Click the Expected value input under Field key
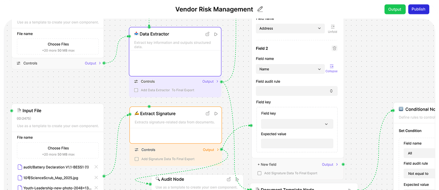The image size is (439, 190). [x=297, y=144]
